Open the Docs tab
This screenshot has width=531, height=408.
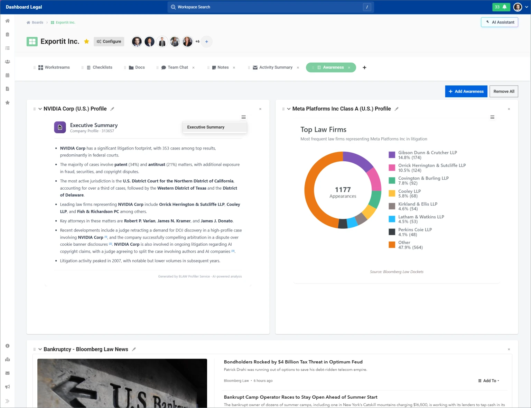[137, 67]
